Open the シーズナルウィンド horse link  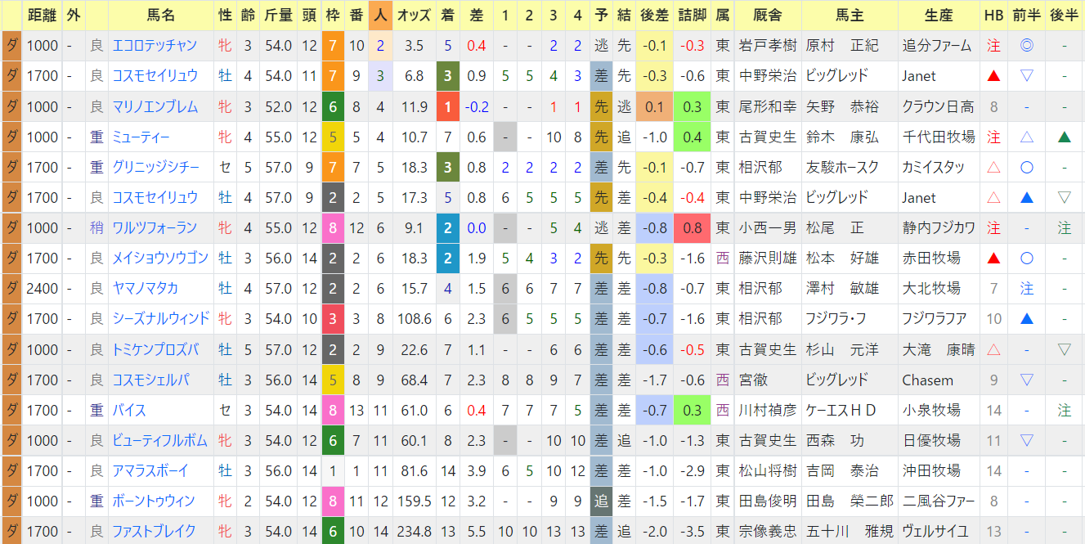point(160,319)
